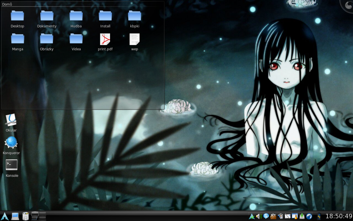Screen dimensions: 353x221
Task: Open the chat bubble messenger tray icon
Action: coord(266,216)
